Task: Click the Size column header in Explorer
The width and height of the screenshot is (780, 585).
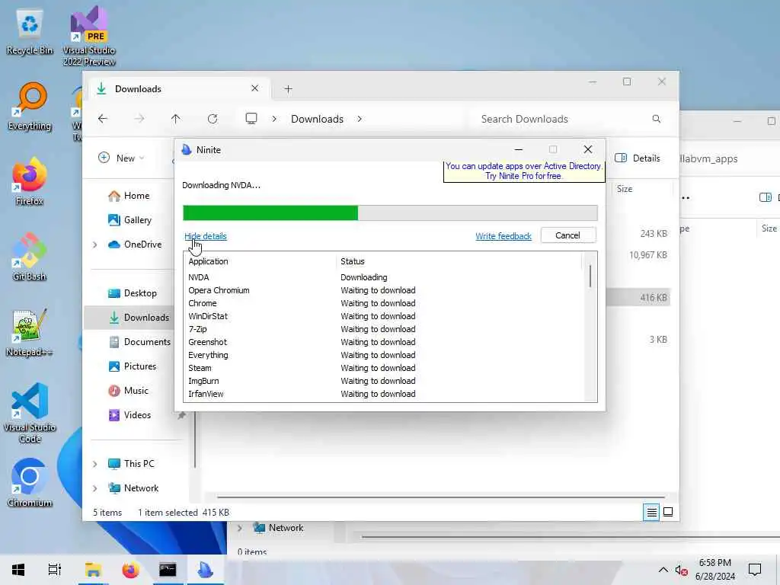Action: click(x=625, y=189)
